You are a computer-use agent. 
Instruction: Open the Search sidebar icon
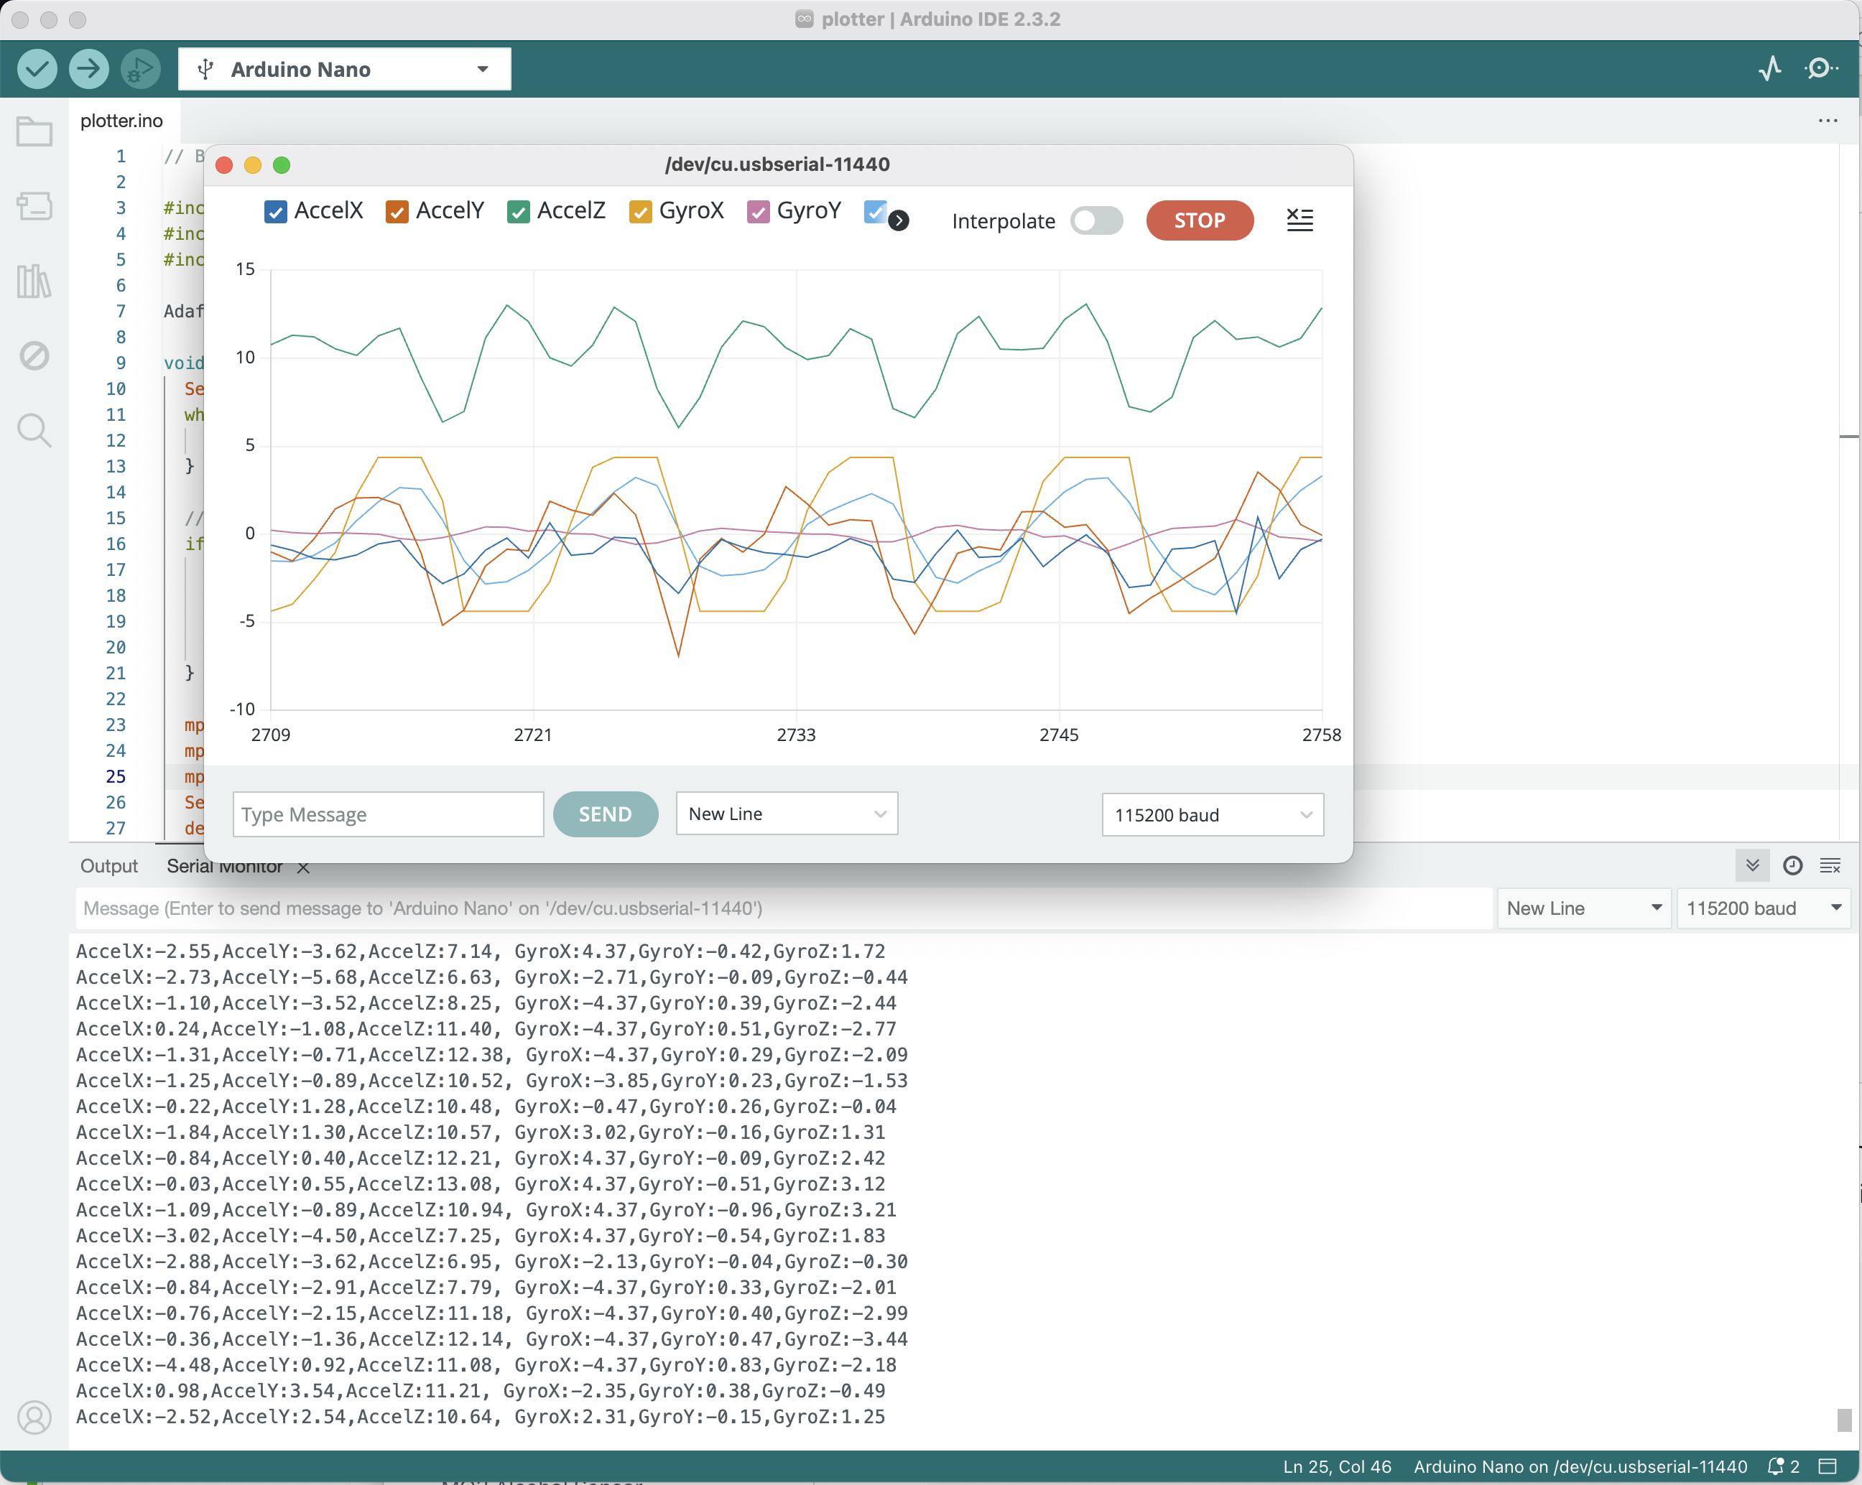pos(34,430)
